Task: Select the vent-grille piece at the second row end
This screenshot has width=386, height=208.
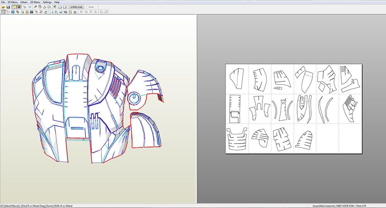Action: click(350, 109)
